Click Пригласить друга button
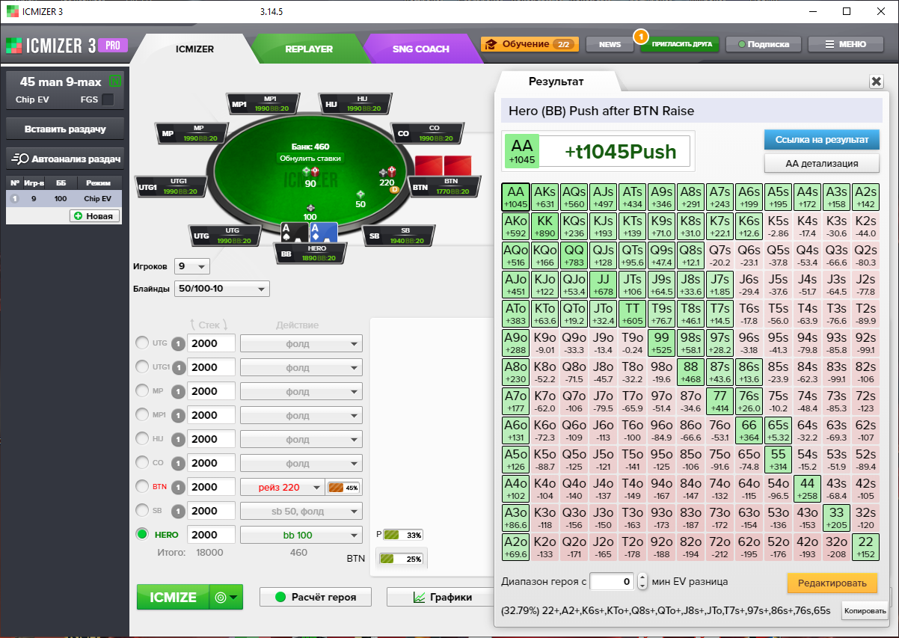 click(681, 44)
